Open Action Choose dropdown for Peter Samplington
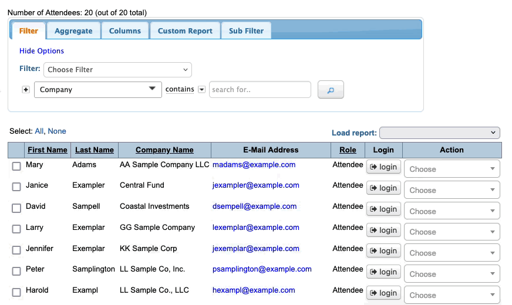This screenshot has height=305, width=512. [452, 274]
